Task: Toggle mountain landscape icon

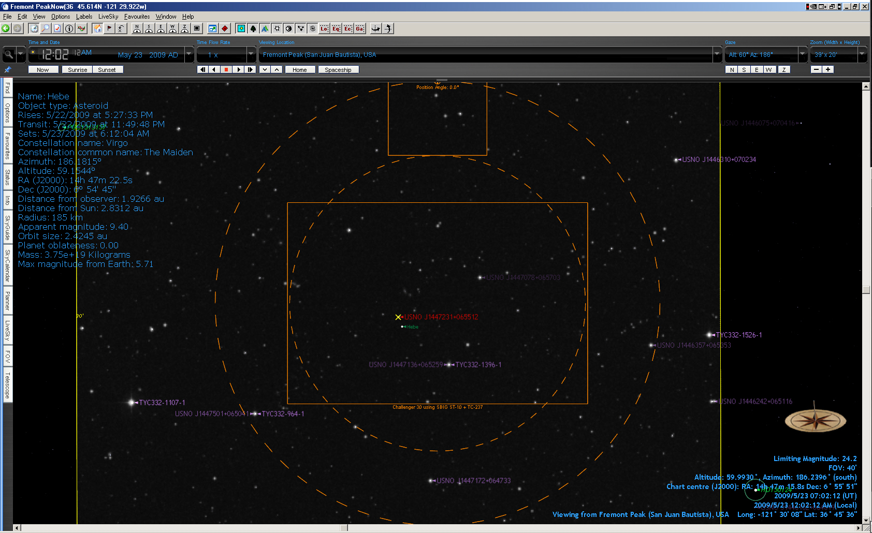Action: pos(265,28)
